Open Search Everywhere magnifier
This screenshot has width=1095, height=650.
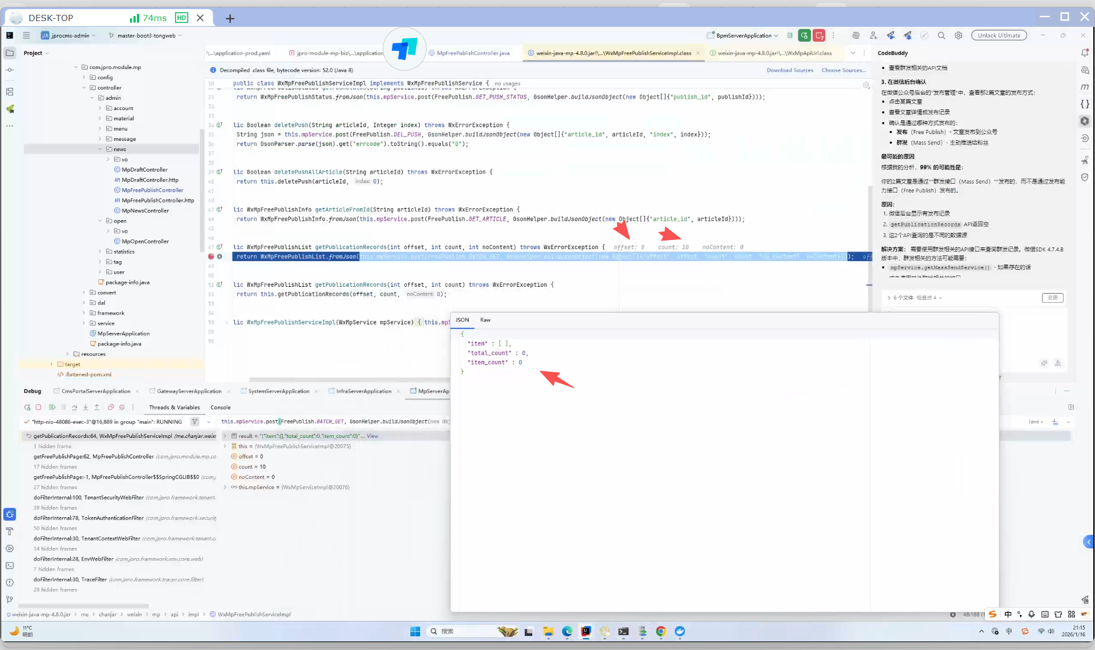[x=942, y=35]
